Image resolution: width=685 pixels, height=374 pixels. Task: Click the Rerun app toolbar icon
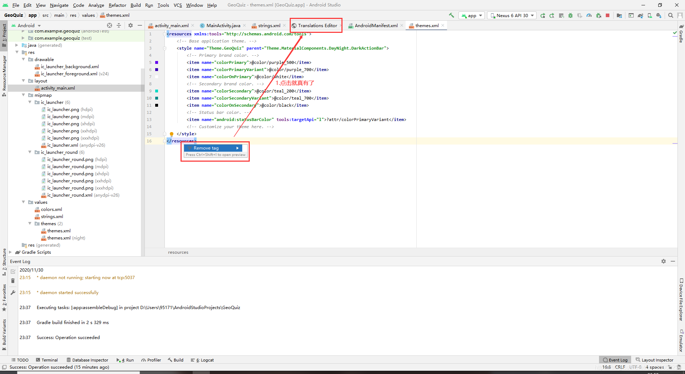coord(543,15)
